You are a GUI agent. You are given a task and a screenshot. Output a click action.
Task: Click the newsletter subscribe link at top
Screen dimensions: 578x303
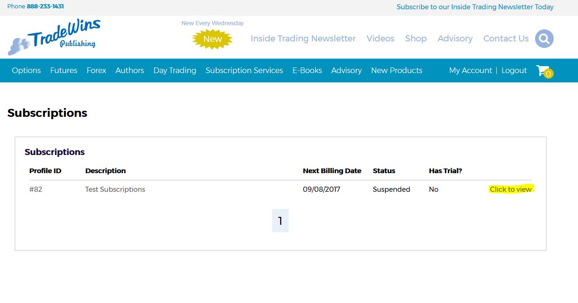475,7
